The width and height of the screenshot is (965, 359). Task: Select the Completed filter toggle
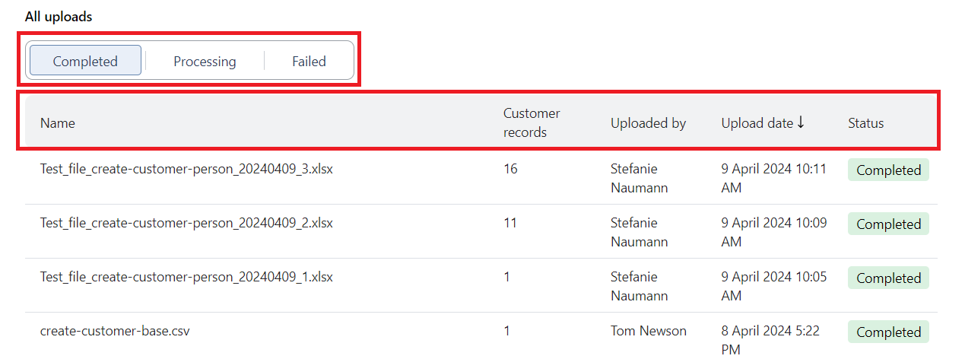pyautogui.click(x=85, y=61)
